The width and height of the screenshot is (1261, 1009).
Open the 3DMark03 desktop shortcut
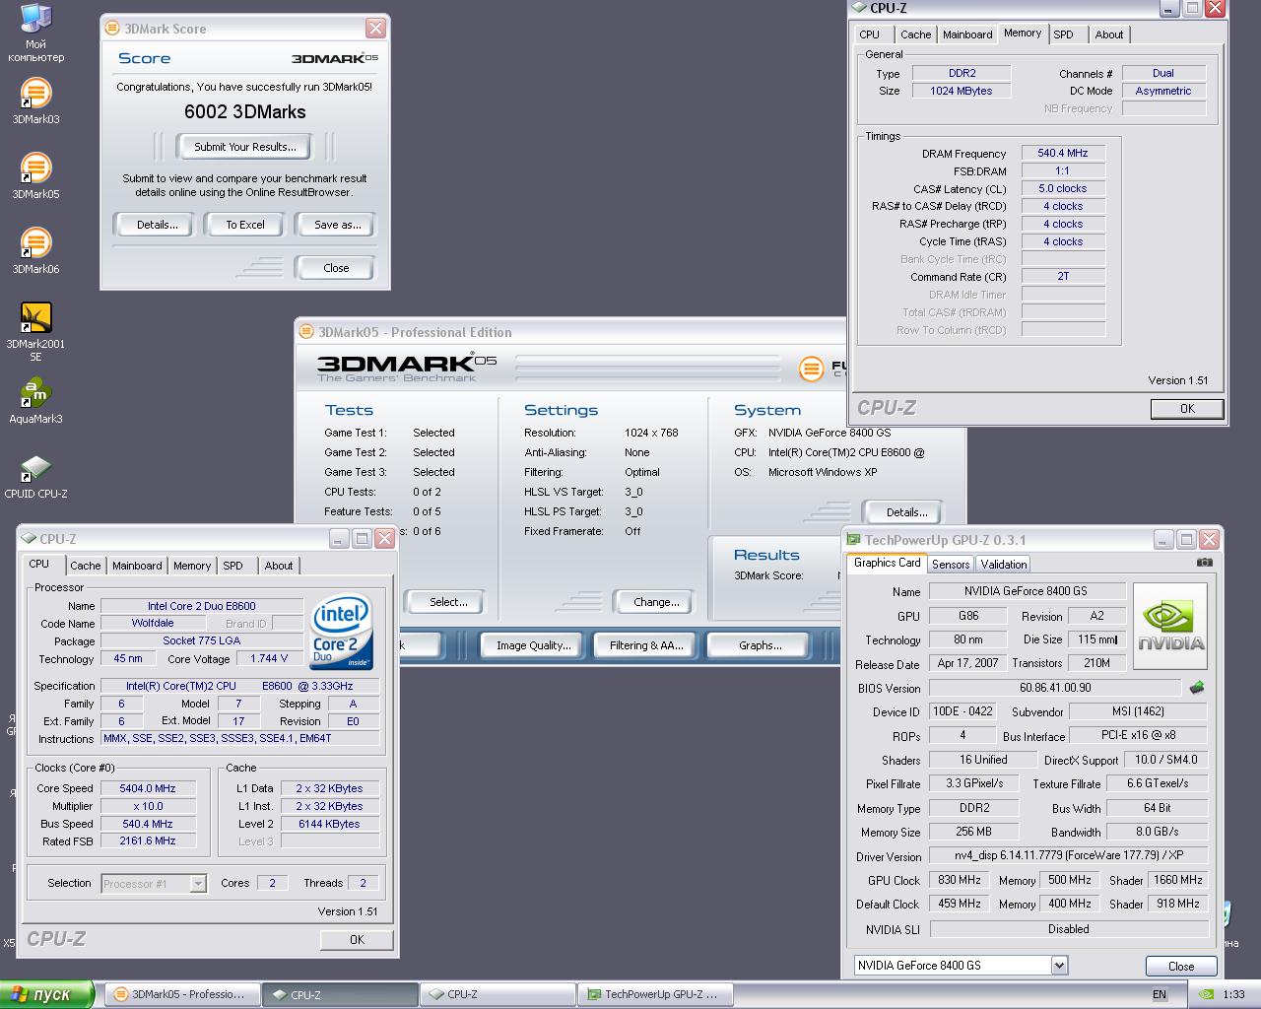tap(35, 101)
